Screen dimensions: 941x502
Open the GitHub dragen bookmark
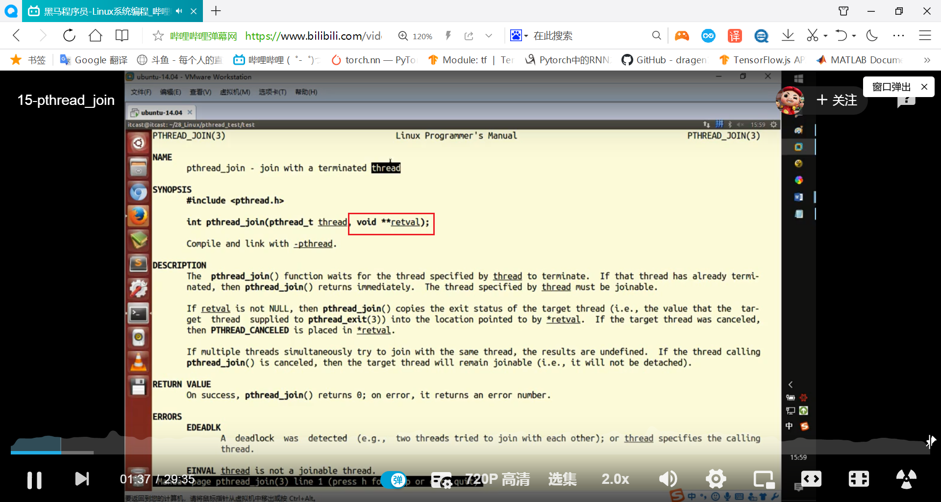[664, 60]
